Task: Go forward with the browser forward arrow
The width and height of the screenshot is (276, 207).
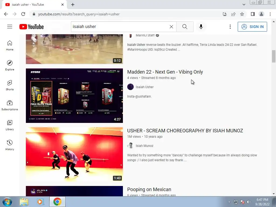Action: (x=15, y=14)
